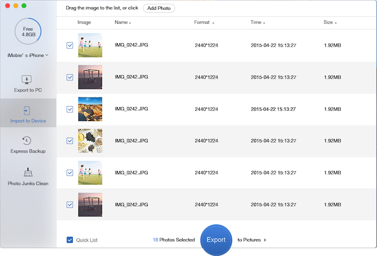Open the Export to PC icon
Viewport: 377px width, 256px height.
tap(26, 80)
